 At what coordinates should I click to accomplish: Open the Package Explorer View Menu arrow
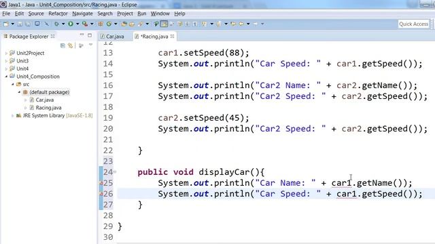pos(90,45)
